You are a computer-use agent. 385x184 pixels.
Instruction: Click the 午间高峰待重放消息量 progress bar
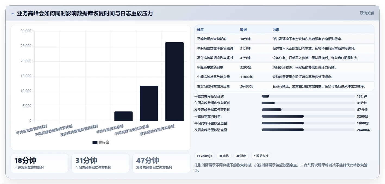[x=308, y=123]
